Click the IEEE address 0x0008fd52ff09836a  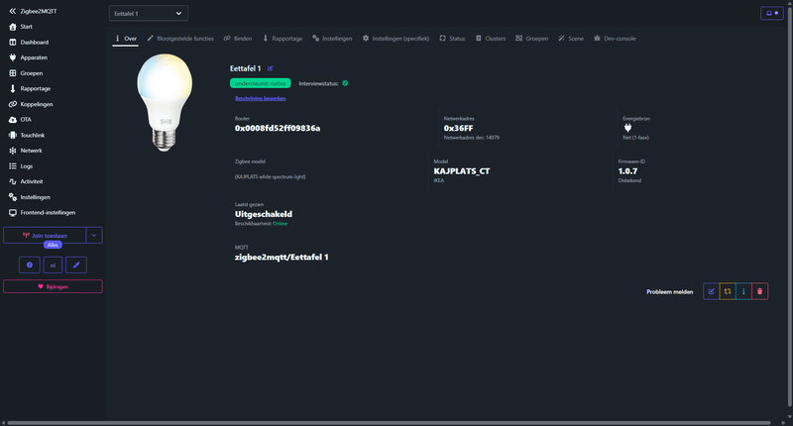coord(278,129)
